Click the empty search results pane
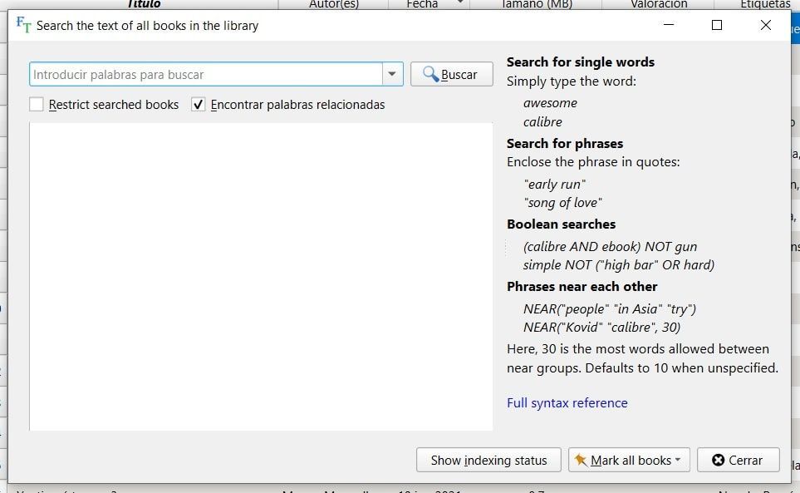 (x=261, y=276)
